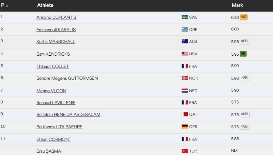Click the Sweden flag icon
Image resolution: width=273 pixels, height=155 pixels.
coord(185,17)
